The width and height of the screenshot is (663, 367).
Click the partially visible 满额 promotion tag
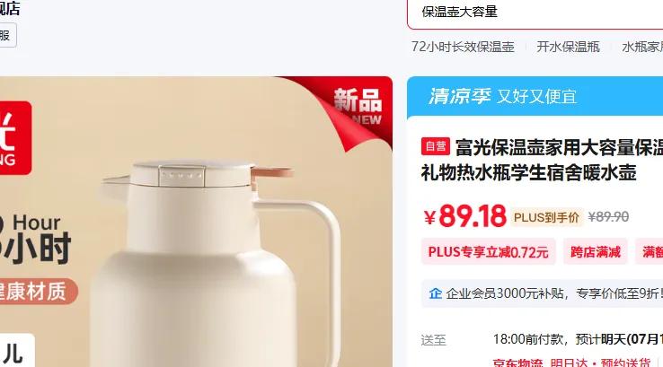tap(650, 252)
